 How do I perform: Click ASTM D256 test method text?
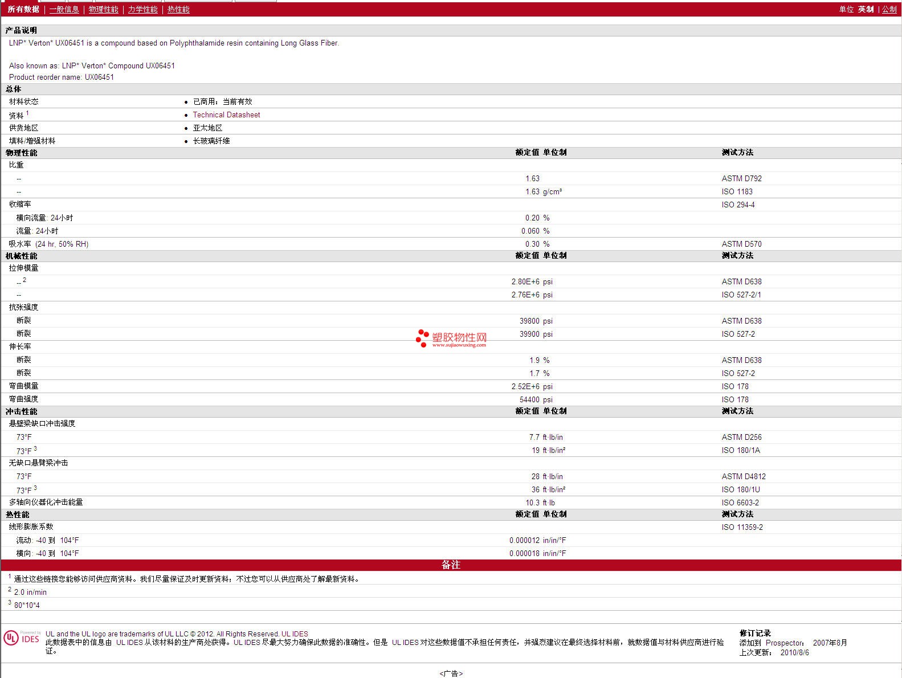[741, 438]
